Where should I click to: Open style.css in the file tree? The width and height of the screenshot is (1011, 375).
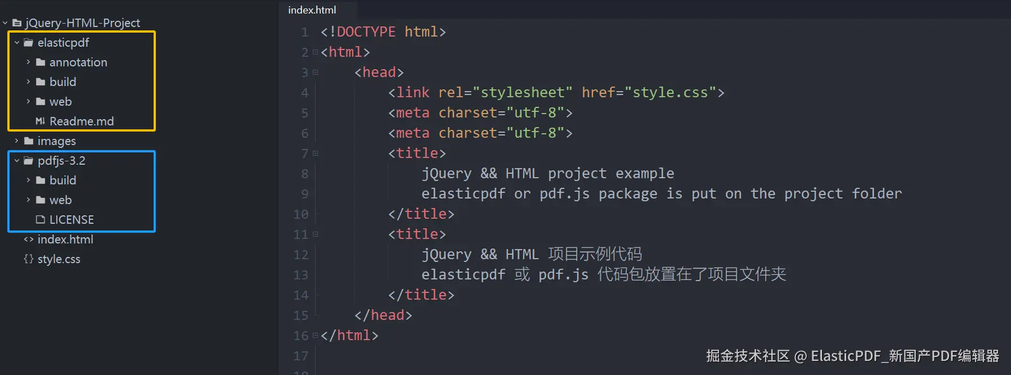[59, 259]
